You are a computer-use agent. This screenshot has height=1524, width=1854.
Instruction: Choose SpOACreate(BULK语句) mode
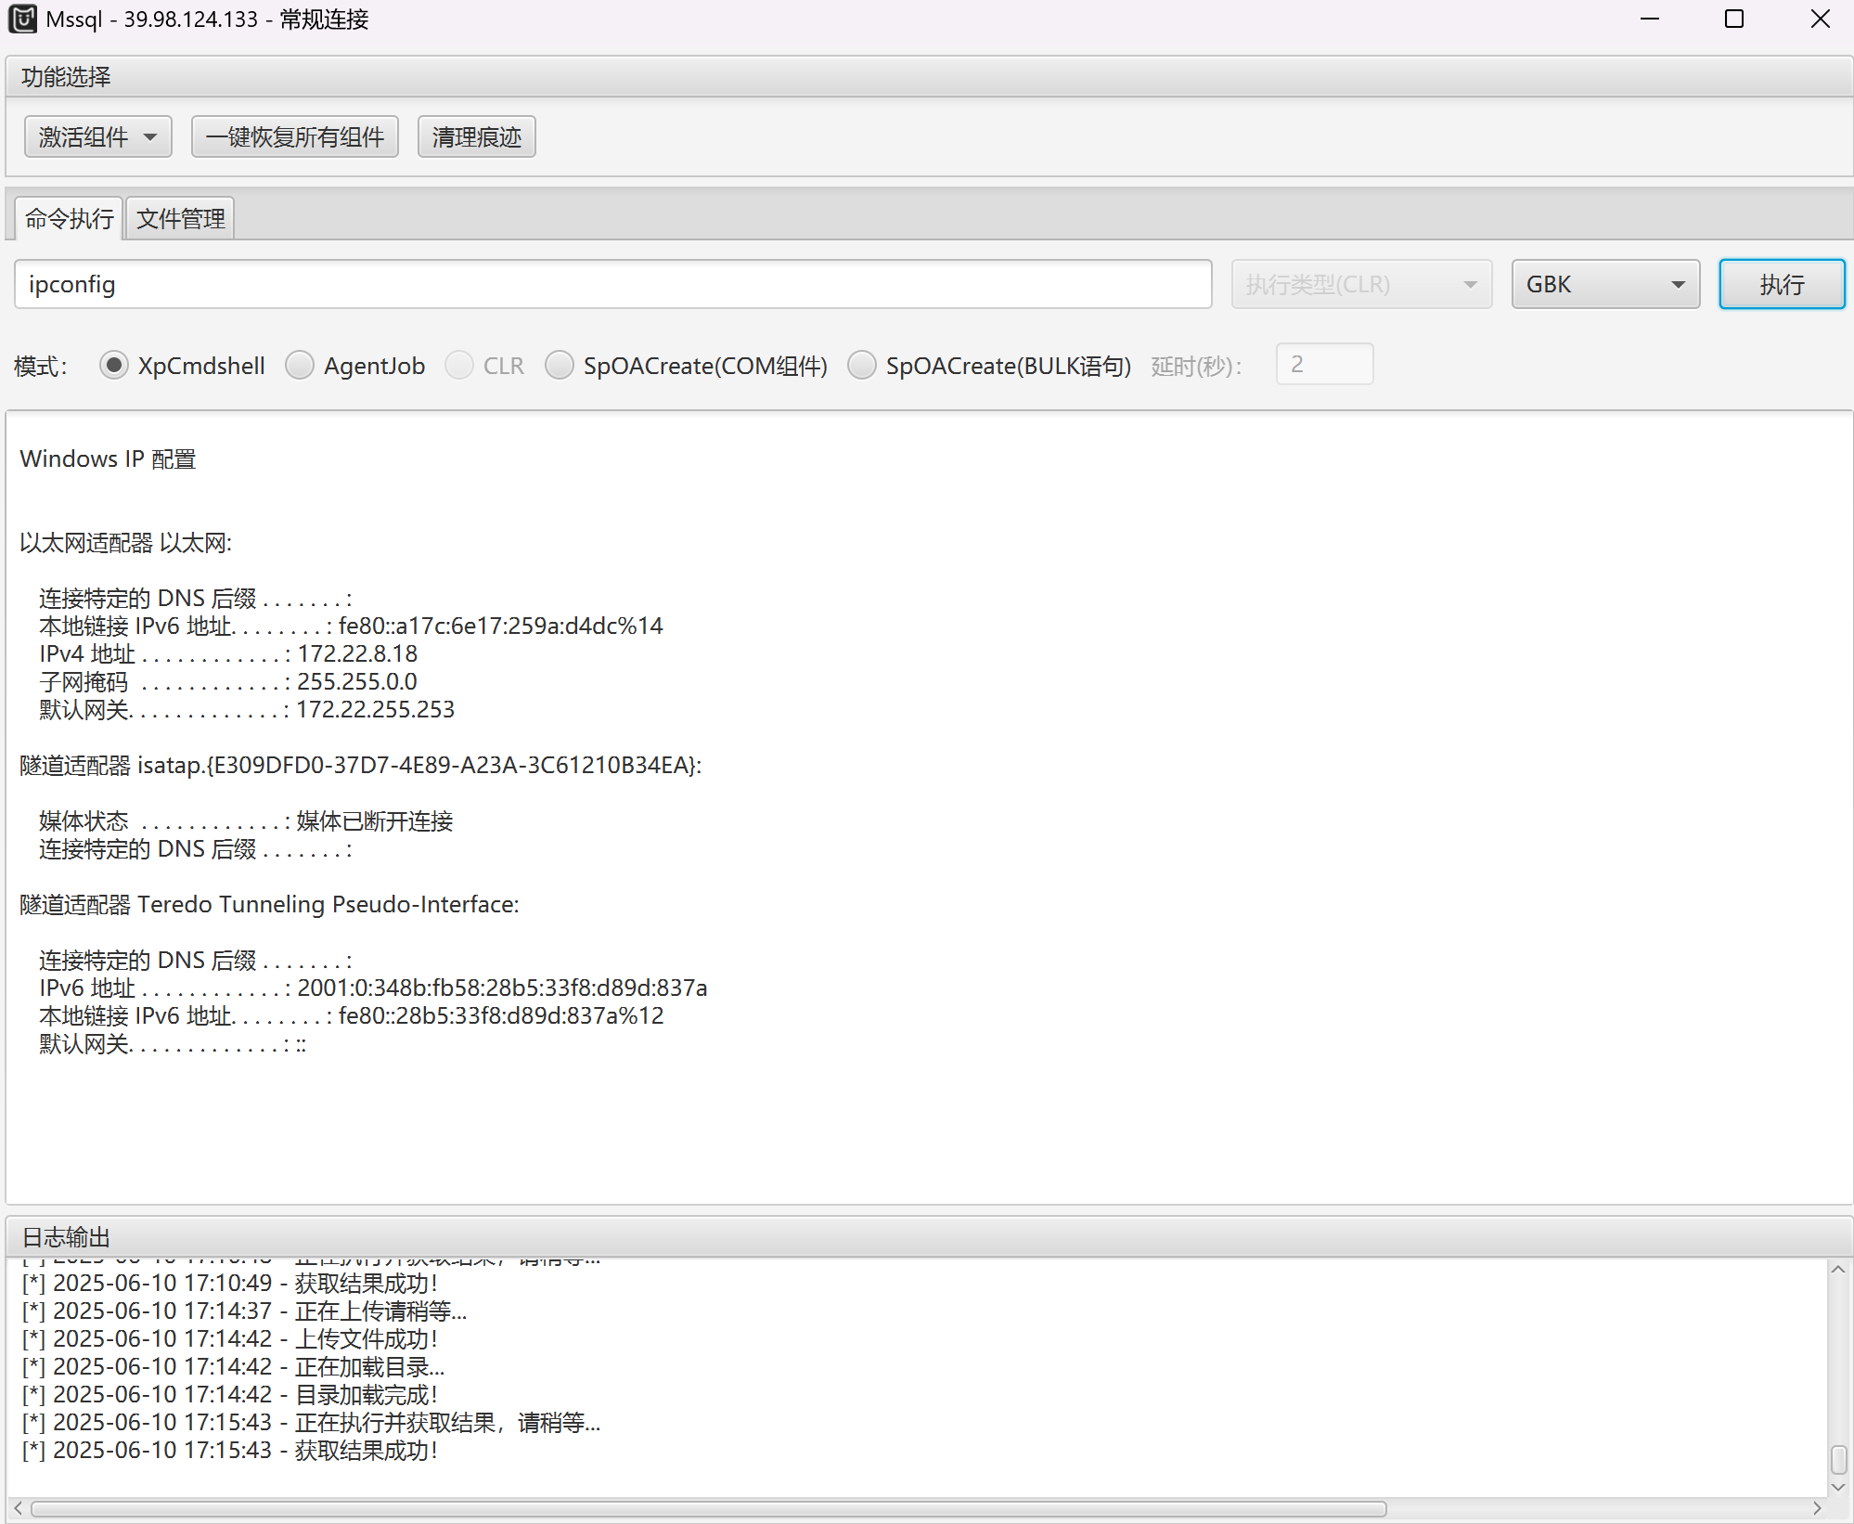(862, 366)
